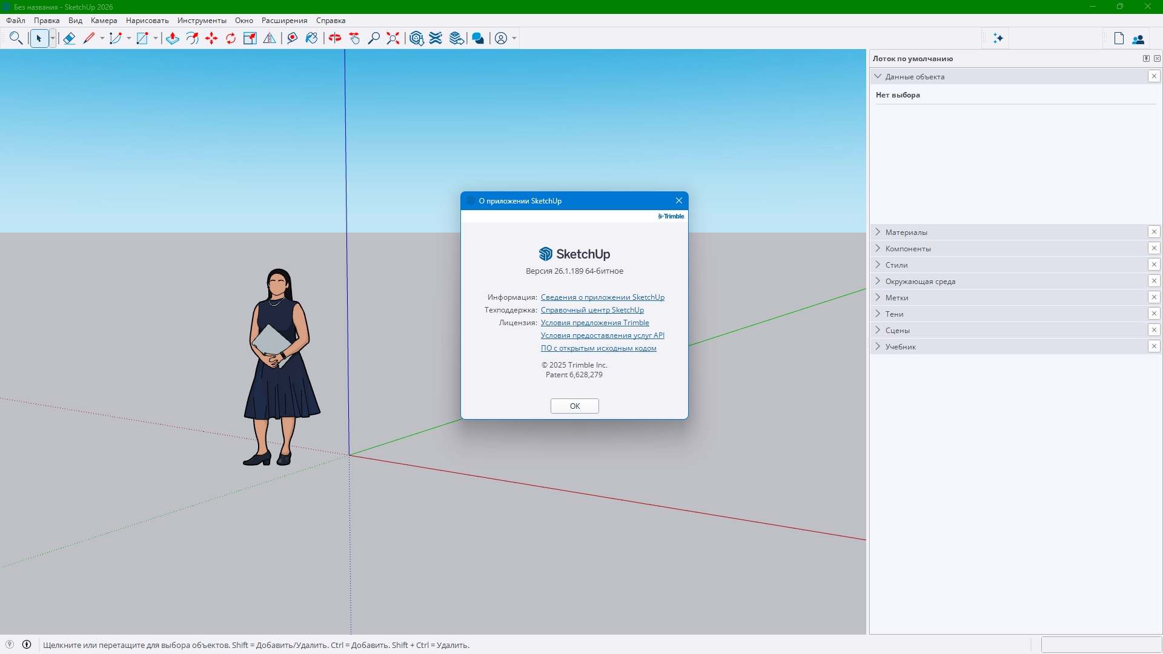Select the Push/Pull tool
This screenshot has height=654, width=1163.
tap(173, 39)
